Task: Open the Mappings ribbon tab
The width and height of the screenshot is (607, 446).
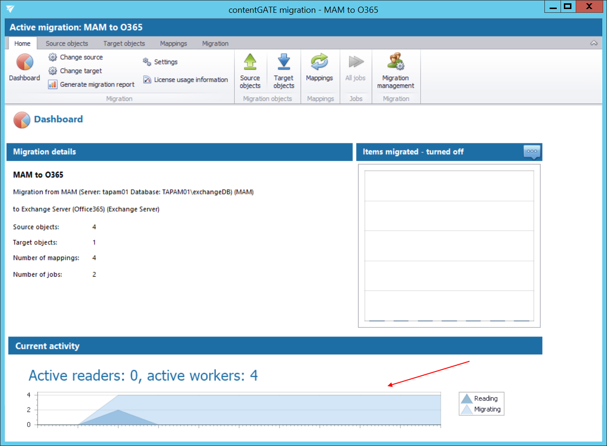Action: pos(174,43)
